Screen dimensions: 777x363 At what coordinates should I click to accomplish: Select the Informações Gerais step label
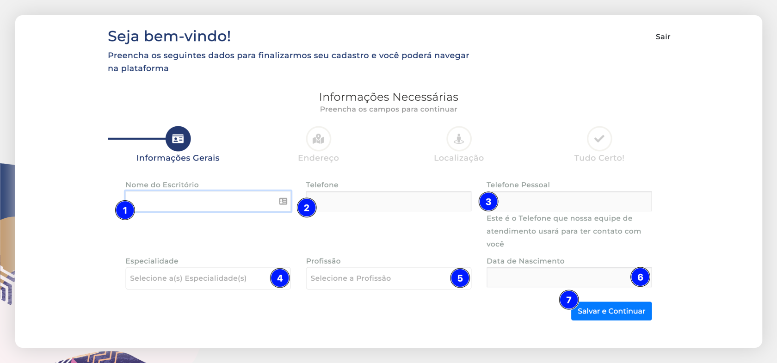178,158
